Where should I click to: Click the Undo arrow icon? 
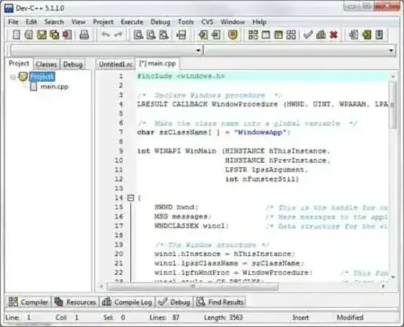106,34
